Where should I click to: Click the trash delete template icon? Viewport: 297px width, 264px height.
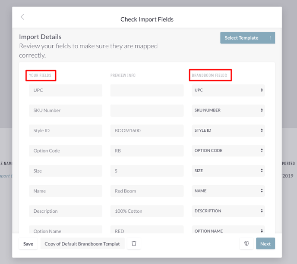click(x=134, y=243)
